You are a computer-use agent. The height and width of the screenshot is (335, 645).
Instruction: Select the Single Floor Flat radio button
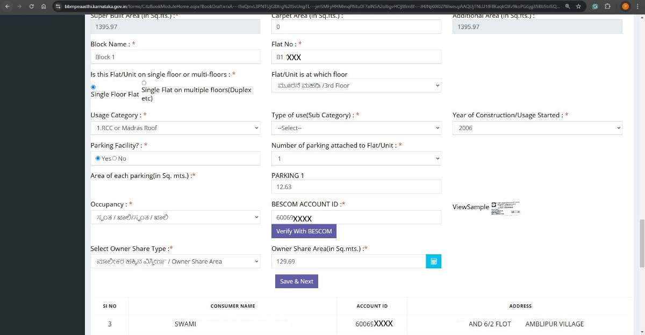94,87
